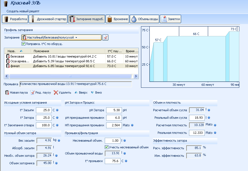
Task: Click Создать новый рецепт link
Action: [23, 11]
